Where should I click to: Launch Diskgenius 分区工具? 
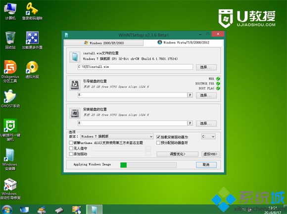10,71
